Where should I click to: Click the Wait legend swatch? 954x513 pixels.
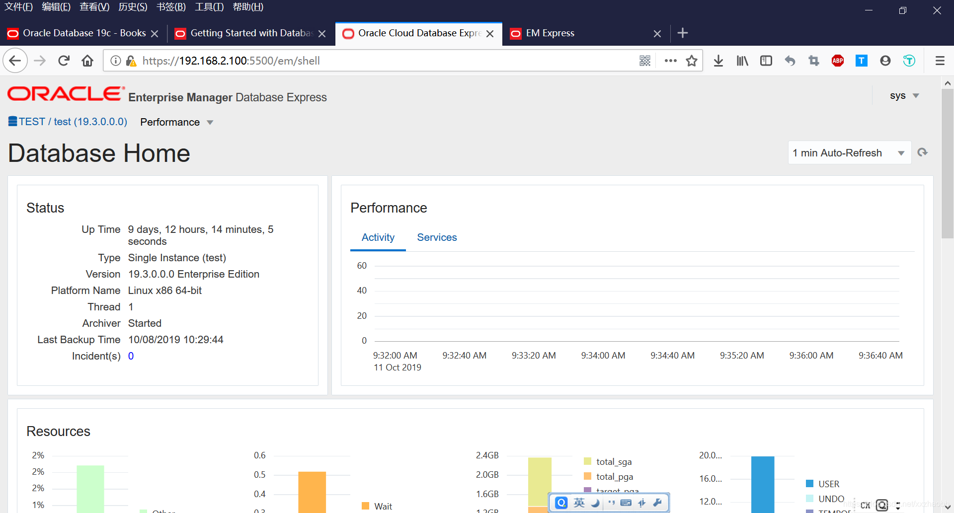366,506
